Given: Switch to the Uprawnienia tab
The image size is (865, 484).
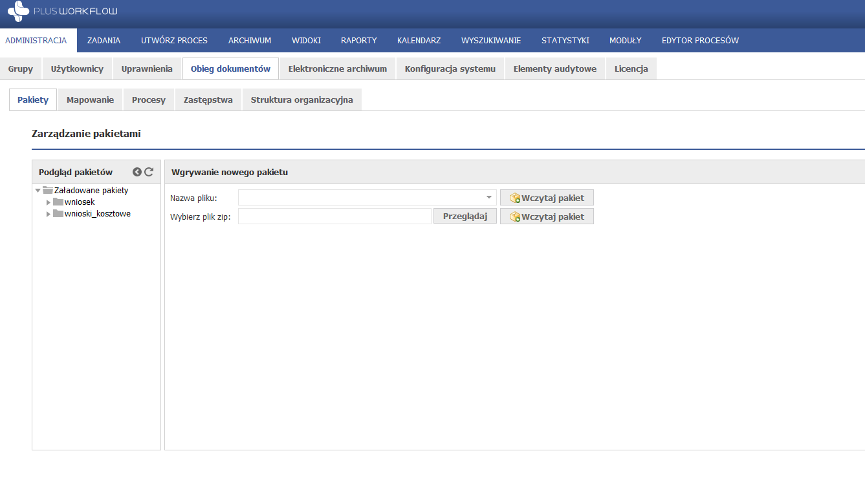Looking at the screenshot, I should point(147,68).
